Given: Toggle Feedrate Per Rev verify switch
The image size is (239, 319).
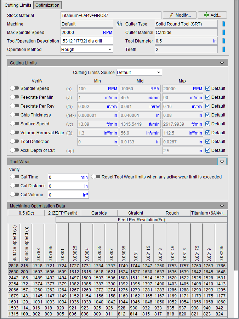Looking at the screenshot, I should point(15,106).
